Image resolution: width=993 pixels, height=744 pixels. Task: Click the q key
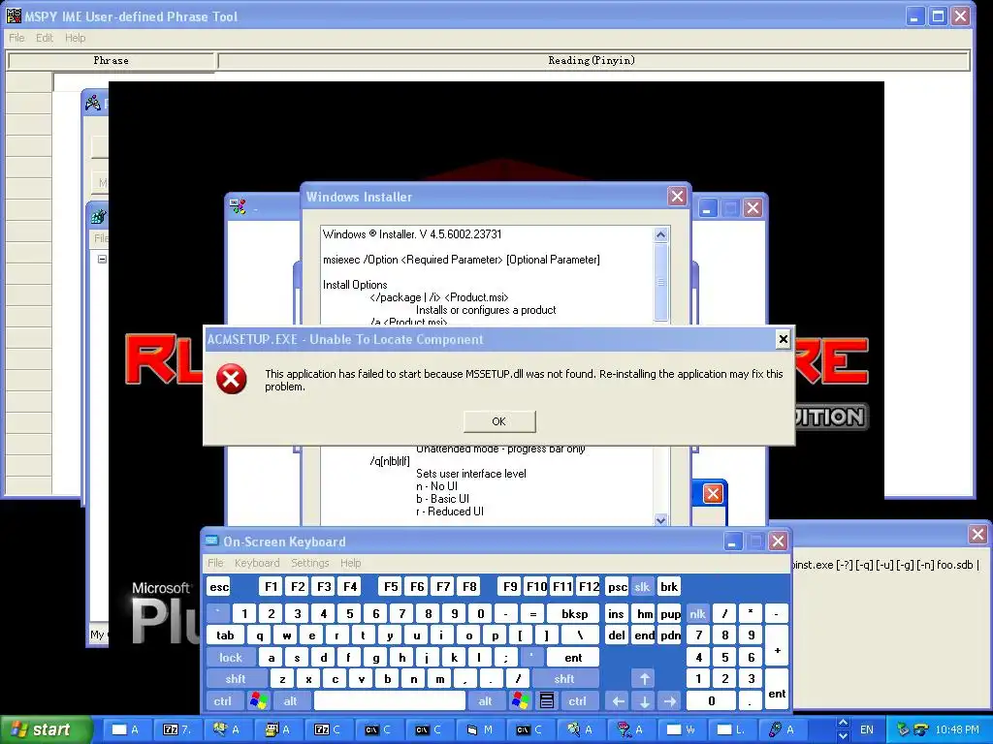[259, 635]
